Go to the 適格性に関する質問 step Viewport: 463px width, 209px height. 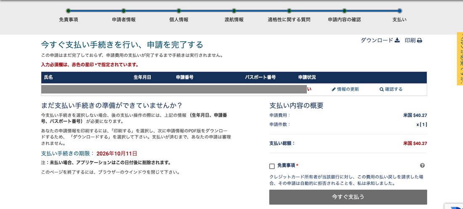click(x=289, y=20)
